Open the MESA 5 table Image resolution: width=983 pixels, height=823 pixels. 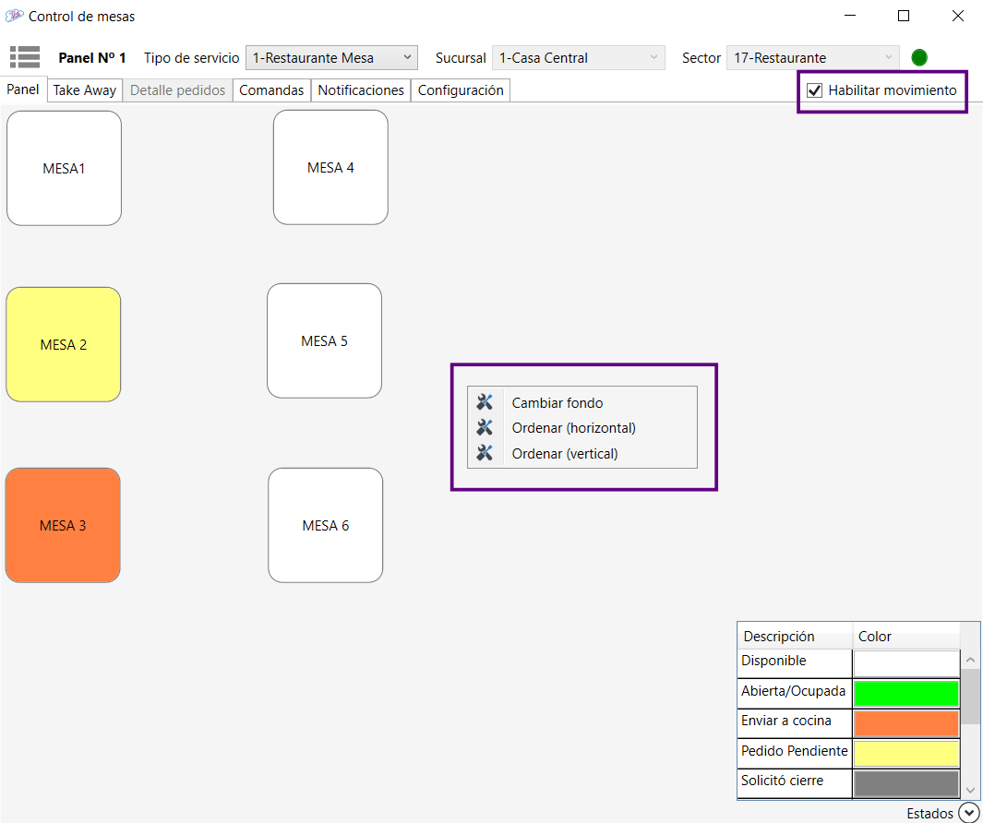(x=324, y=340)
